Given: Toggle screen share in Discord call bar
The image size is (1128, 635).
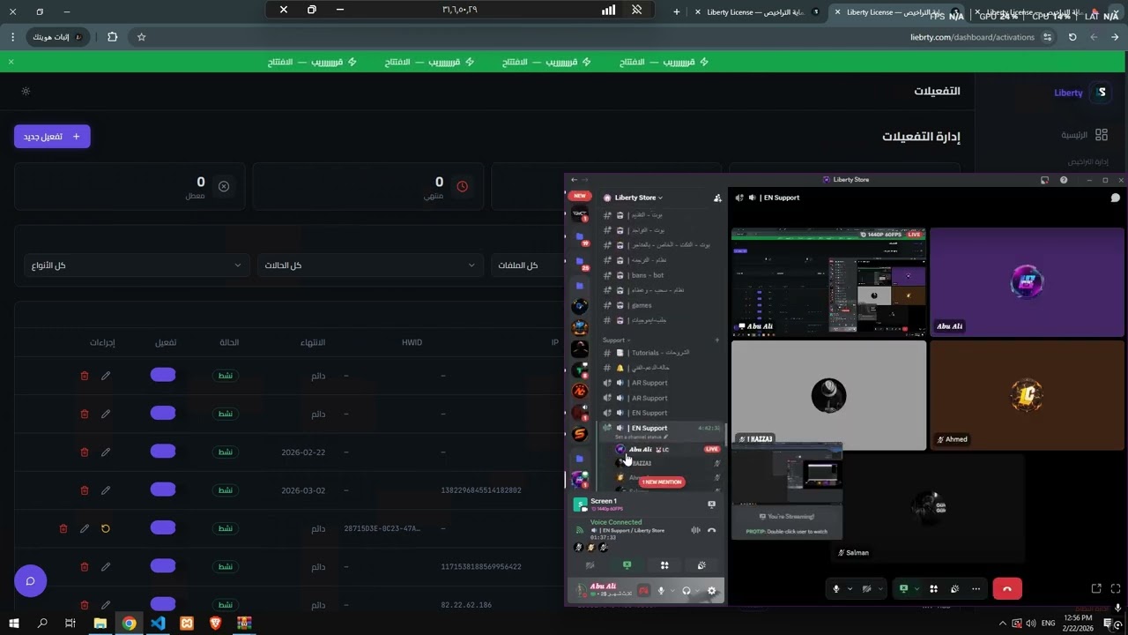Looking at the screenshot, I should pyautogui.click(x=903, y=588).
